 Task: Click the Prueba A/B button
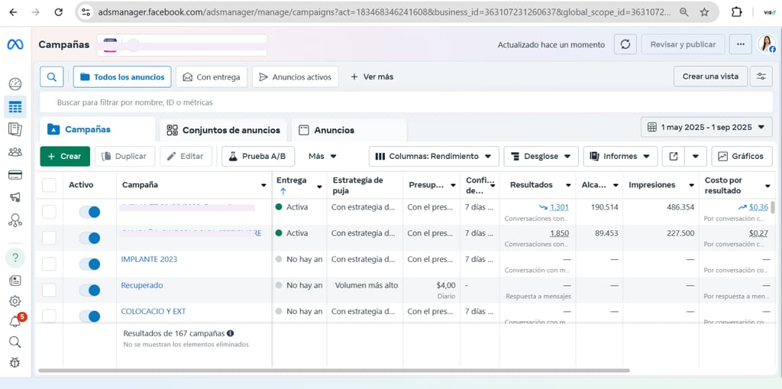pyautogui.click(x=258, y=157)
